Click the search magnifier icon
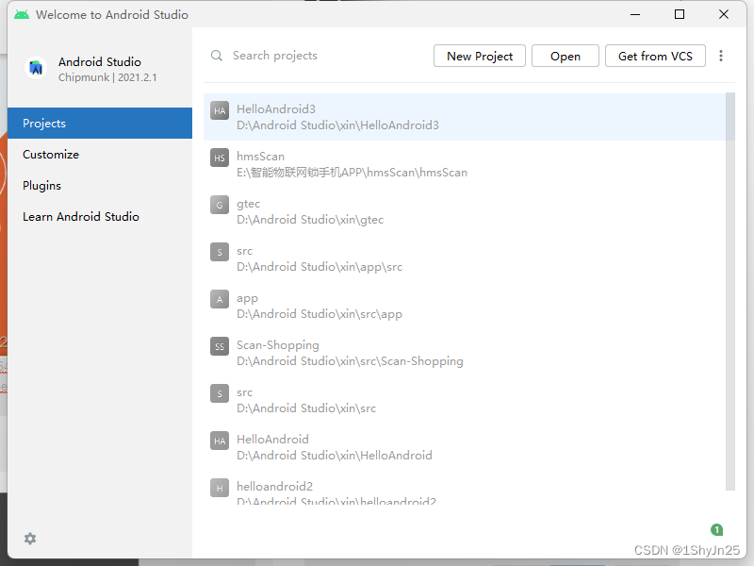This screenshot has width=754, height=566. [x=216, y=56]
